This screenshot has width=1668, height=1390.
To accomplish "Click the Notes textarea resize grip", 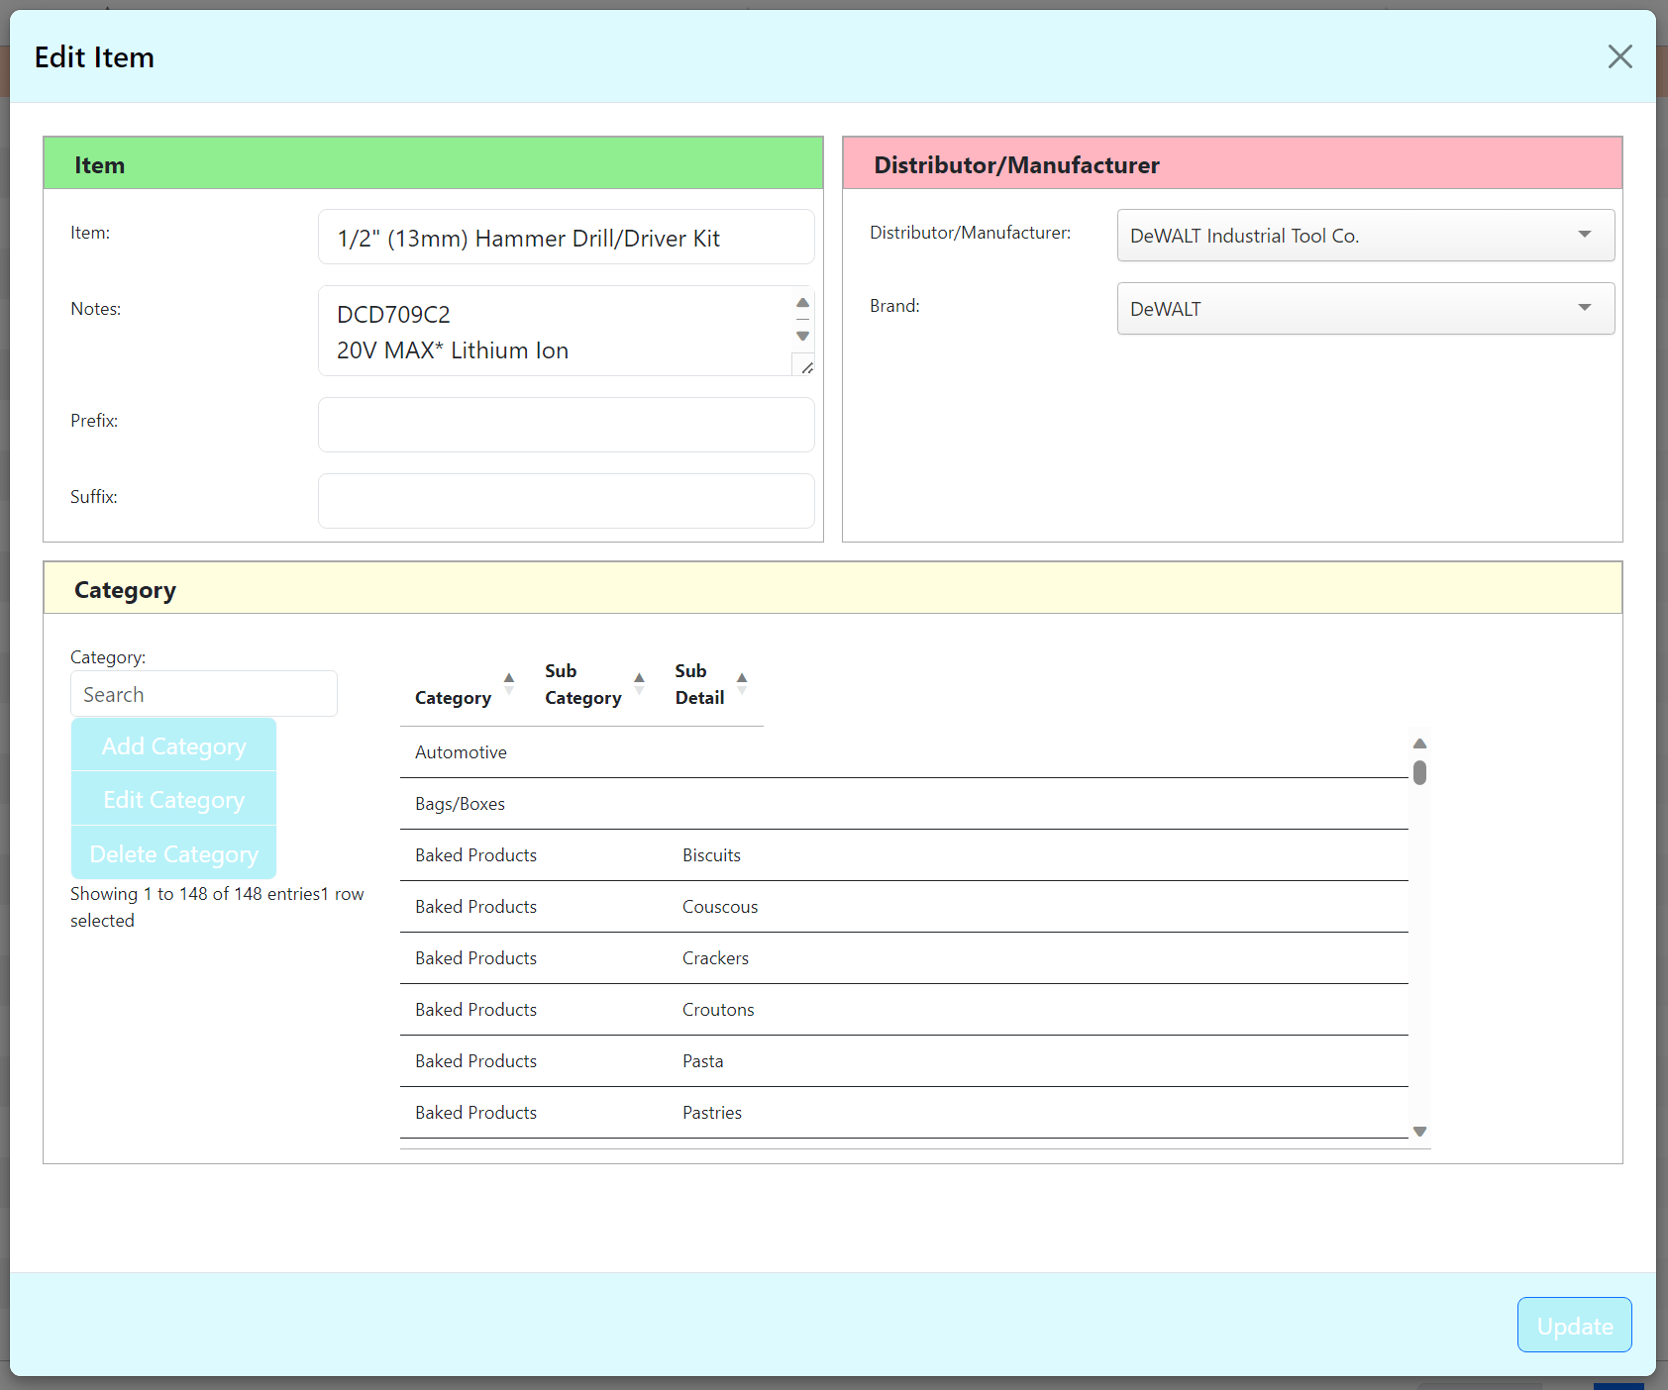I will point(805,366).
